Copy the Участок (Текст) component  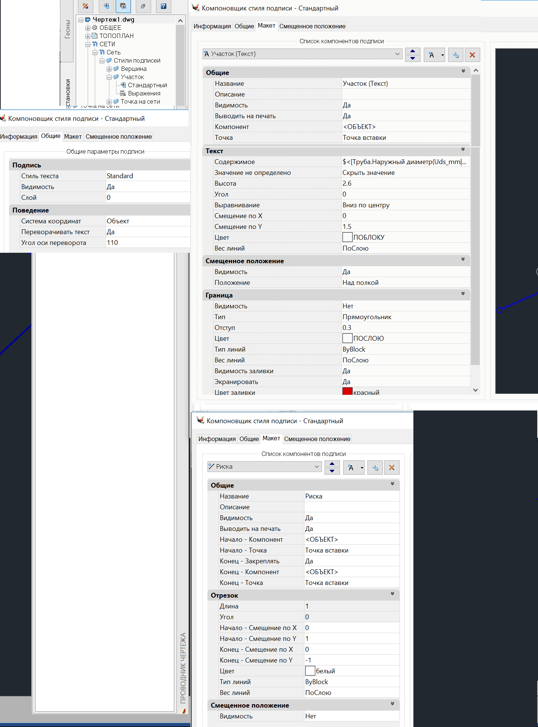point(456,55)
